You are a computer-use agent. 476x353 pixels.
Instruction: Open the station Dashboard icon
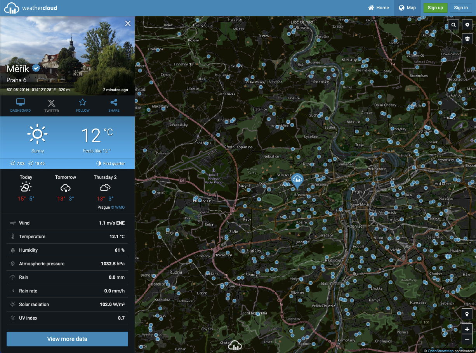21,105
